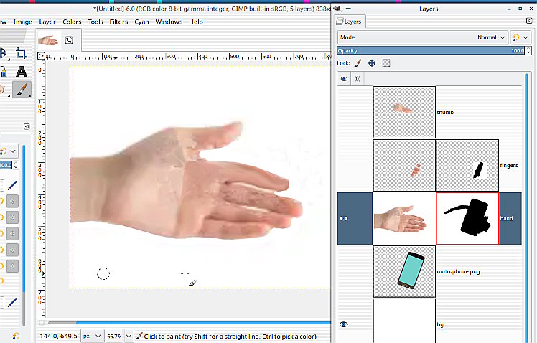Click the tool options opacity value field

[x=6, y=165]
